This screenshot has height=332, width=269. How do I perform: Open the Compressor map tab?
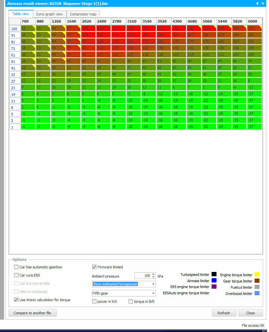(83, 14)
